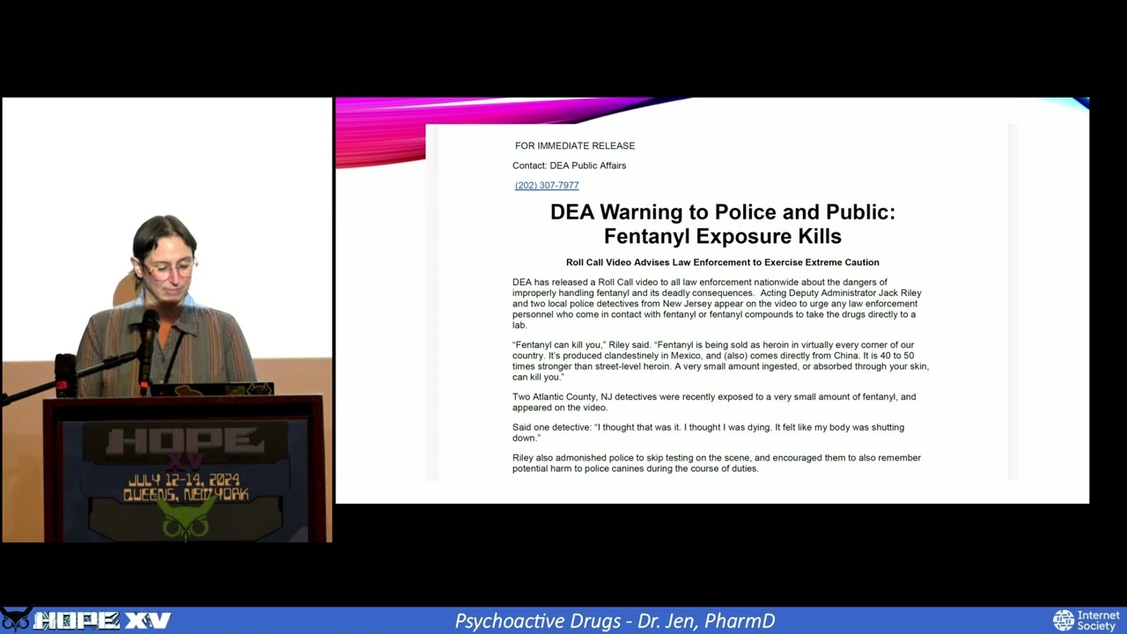Screen dimensions: 1127x634
Task: Click the HOPE logo on the podium sign
Action: 183,441
